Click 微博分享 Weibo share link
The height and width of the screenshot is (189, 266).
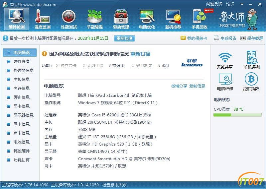click(x=179, y=86)
